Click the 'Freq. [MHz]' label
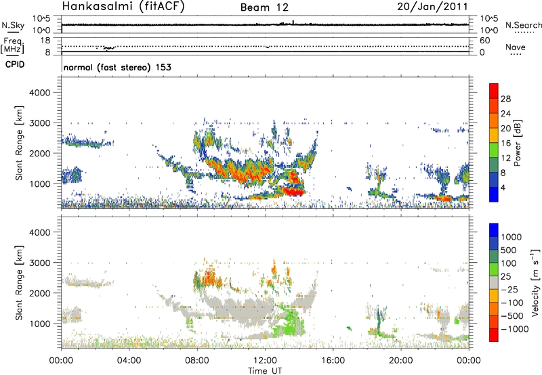Image resolution: width=542 pixels, height=375 pixels. point(14,45)
